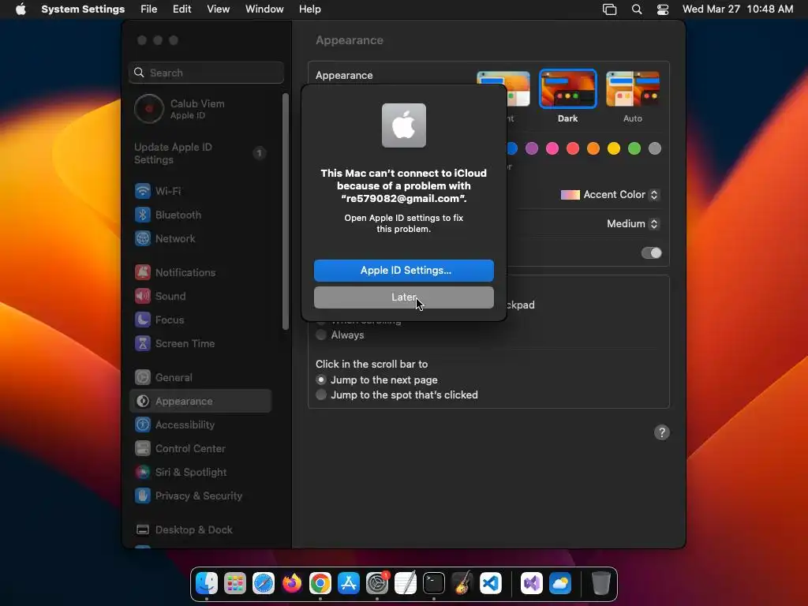The height and width of the screenshot is (606, 808).
Task: Open the cloud app in Dock
Action: click(x=560, y=583)
